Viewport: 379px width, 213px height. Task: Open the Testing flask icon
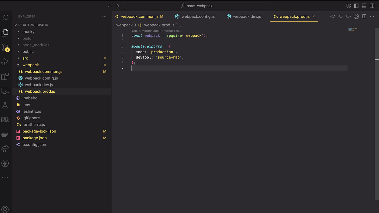pos(5,105)
